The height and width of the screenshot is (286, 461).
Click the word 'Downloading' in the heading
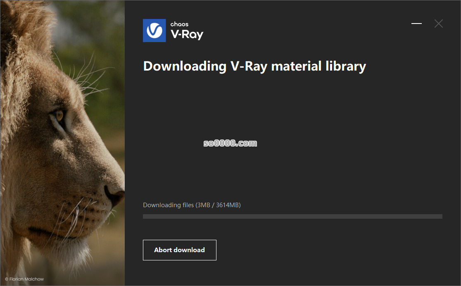(x=185, y=66)
